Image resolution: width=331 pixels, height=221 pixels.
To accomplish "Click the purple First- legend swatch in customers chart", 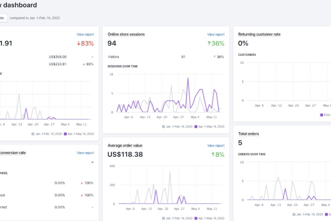I will [x=321, y=115].
